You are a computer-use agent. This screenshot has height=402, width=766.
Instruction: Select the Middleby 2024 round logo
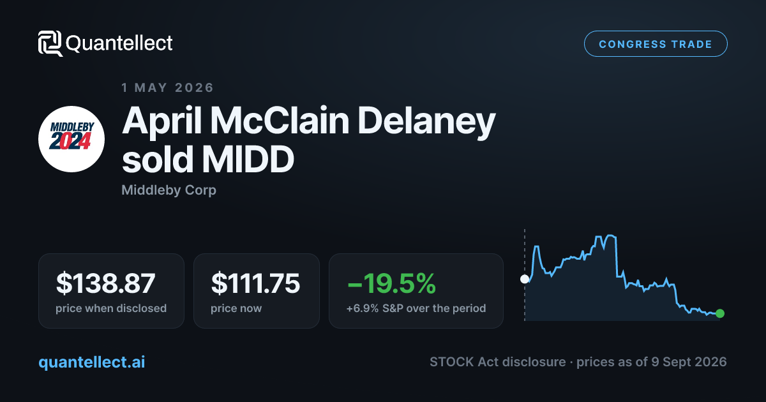click(71, 139)
